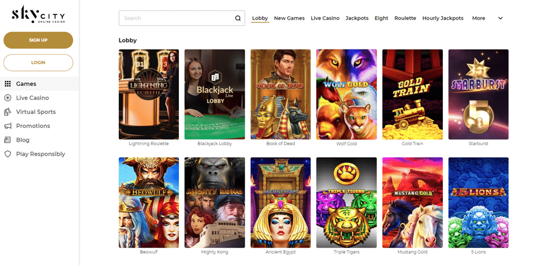Select the Hourly Jackpots tab
538x265 pixels.
tap(443, 18)
